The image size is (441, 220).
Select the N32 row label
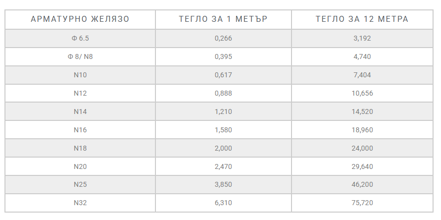click(80, 203)
